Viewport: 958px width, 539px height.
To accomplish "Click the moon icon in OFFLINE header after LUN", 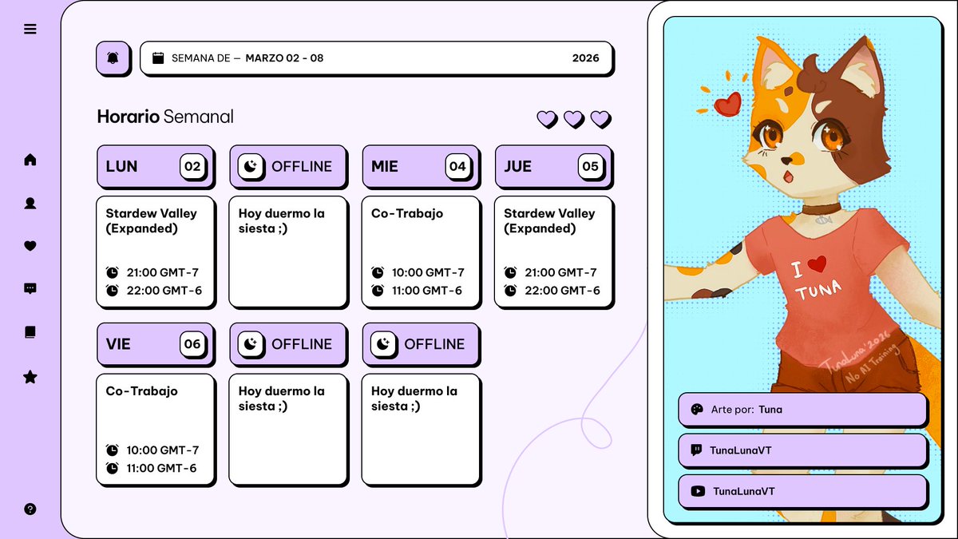I will coord(251,166).
